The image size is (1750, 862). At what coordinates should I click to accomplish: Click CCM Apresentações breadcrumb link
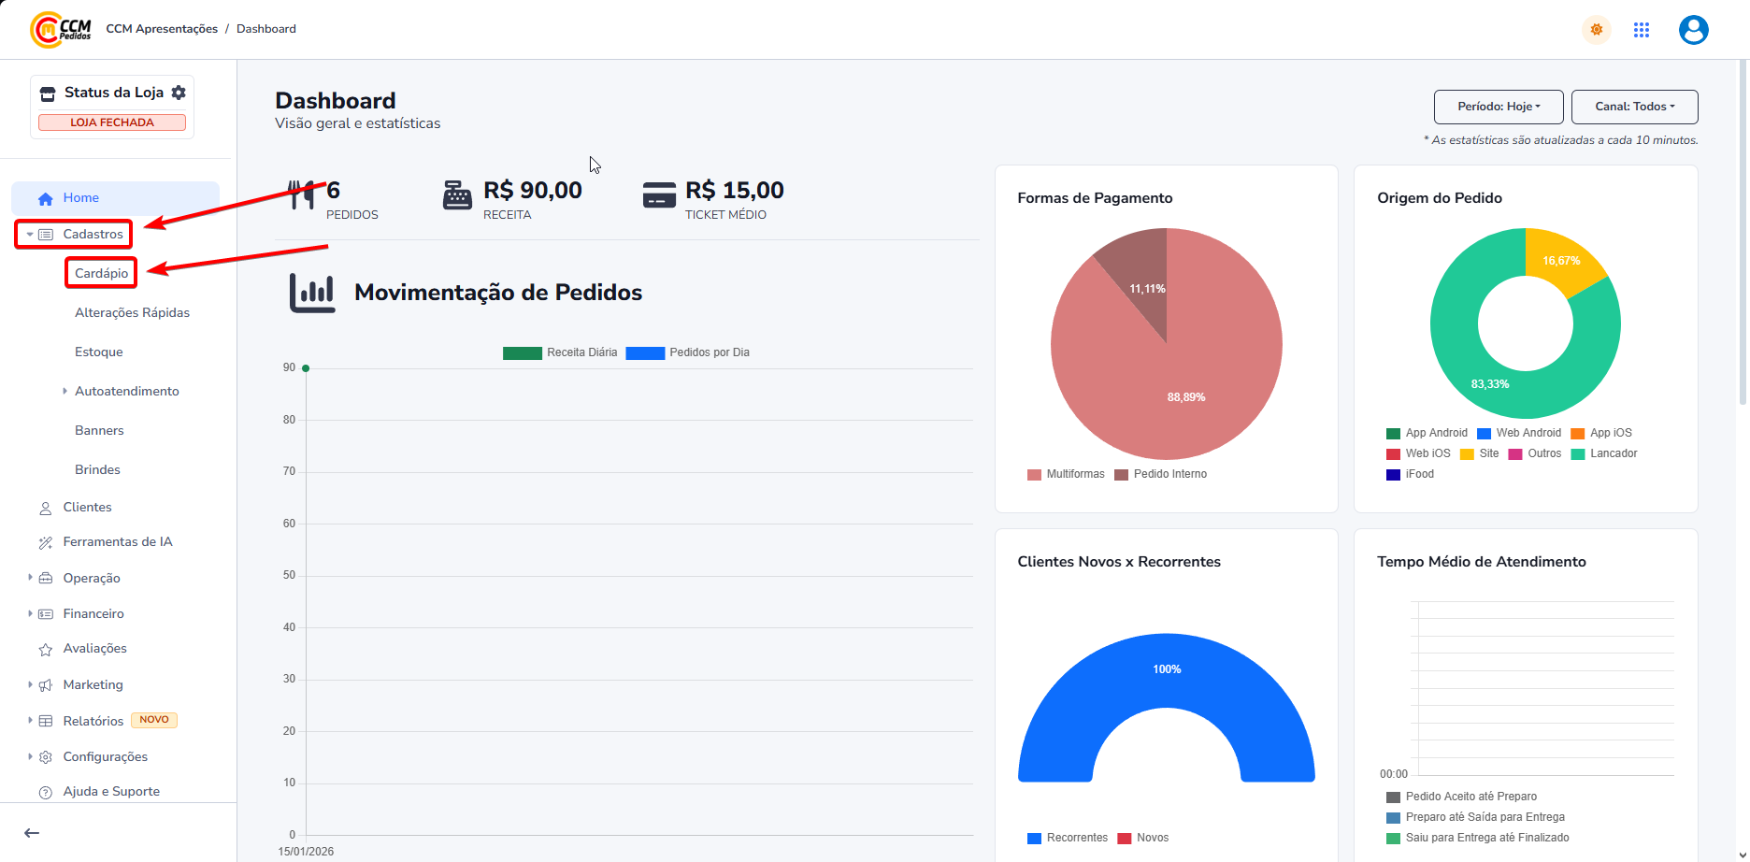coord(162,29)
